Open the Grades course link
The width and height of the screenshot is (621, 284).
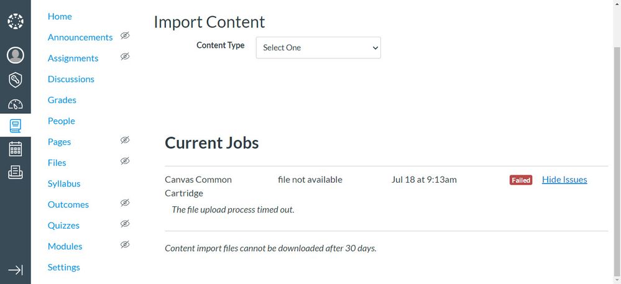point(62,100)
